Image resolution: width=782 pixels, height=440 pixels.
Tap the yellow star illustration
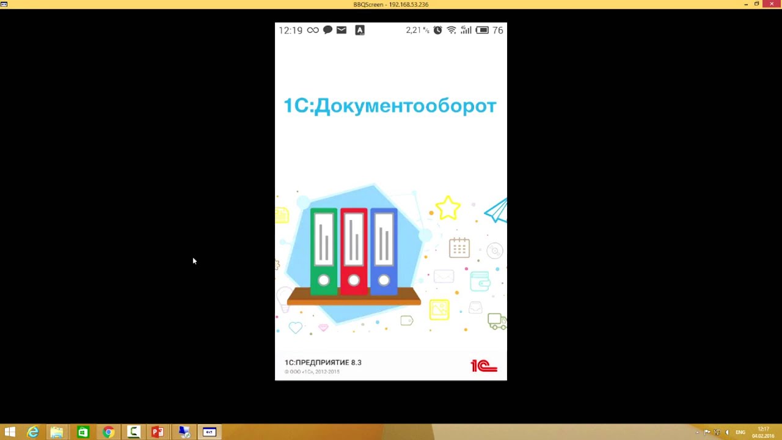448,208
